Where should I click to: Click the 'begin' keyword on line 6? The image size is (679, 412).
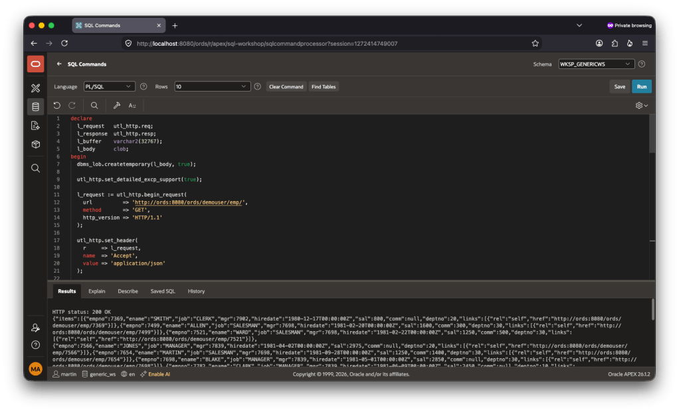coord(78,157)
